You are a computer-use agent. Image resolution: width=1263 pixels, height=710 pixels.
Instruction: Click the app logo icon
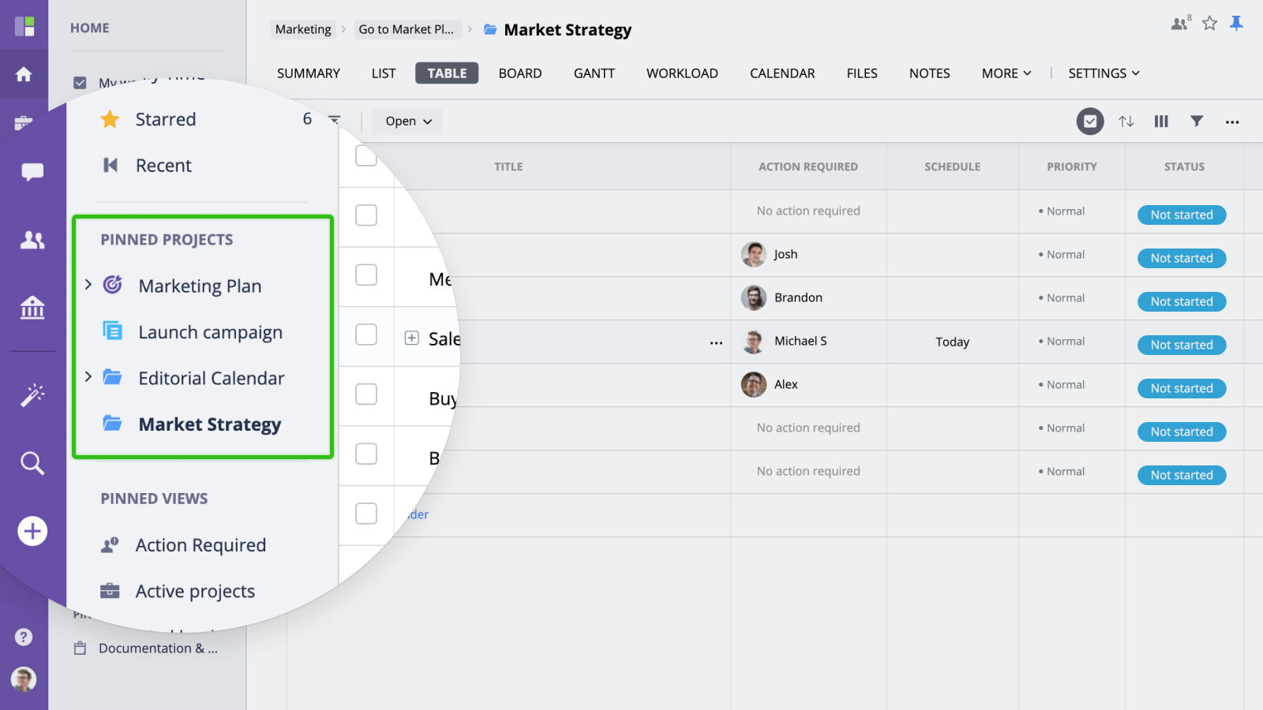24,26
